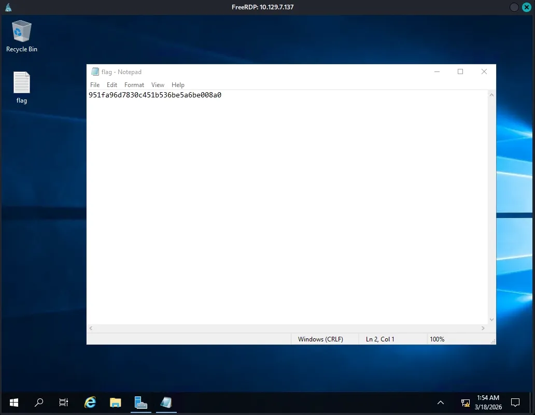535x415 pixels.
Task: Open File Explorer from taskbar
Action: pos(115,403)
